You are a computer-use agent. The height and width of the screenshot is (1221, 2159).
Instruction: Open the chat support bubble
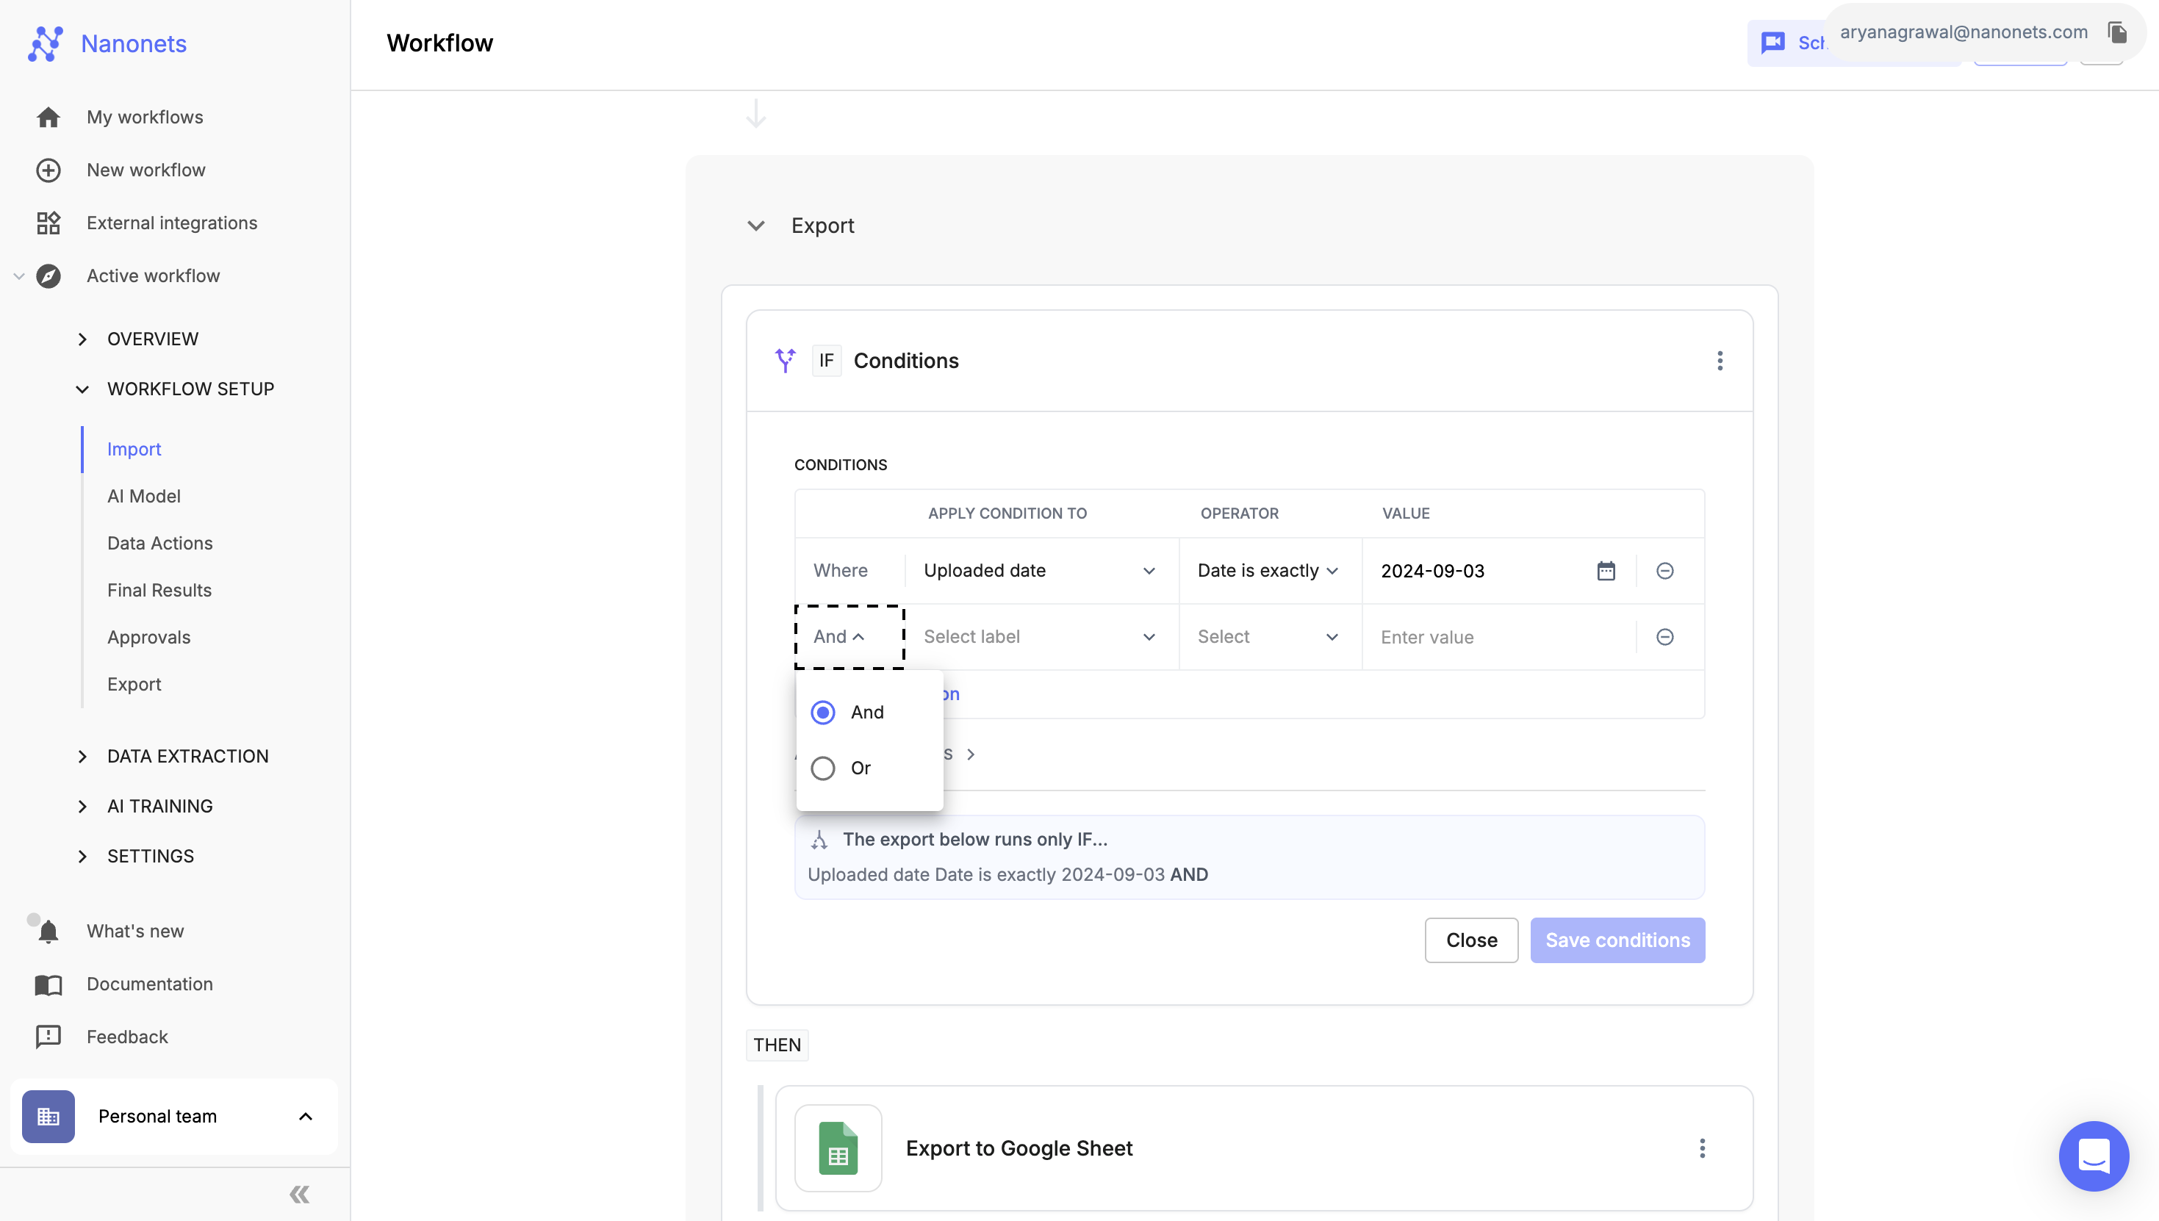tap(2094, 1156)
